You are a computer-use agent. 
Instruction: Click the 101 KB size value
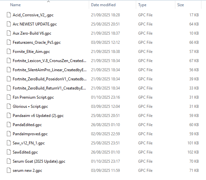[x=193, y=143]
